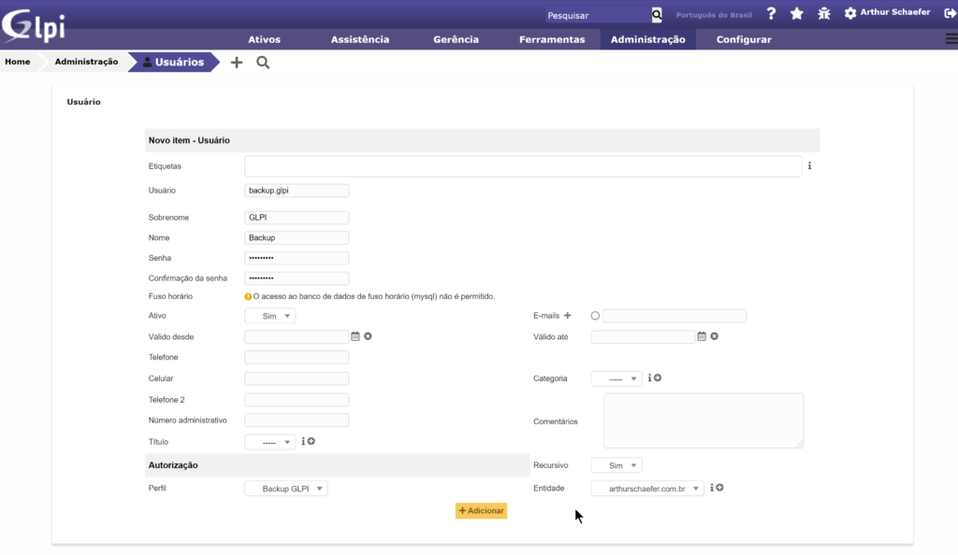Click the Usuários breadcrumb
This screenshot has height=555, width=958.
pyautogui.click(x=173, y=63)
